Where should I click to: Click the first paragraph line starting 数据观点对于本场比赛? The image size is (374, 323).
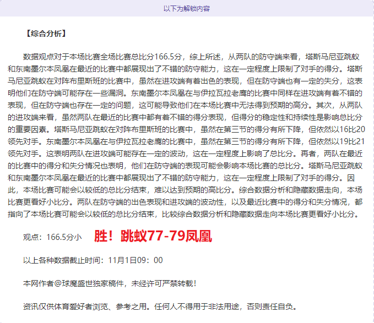[x=191, y=57]
